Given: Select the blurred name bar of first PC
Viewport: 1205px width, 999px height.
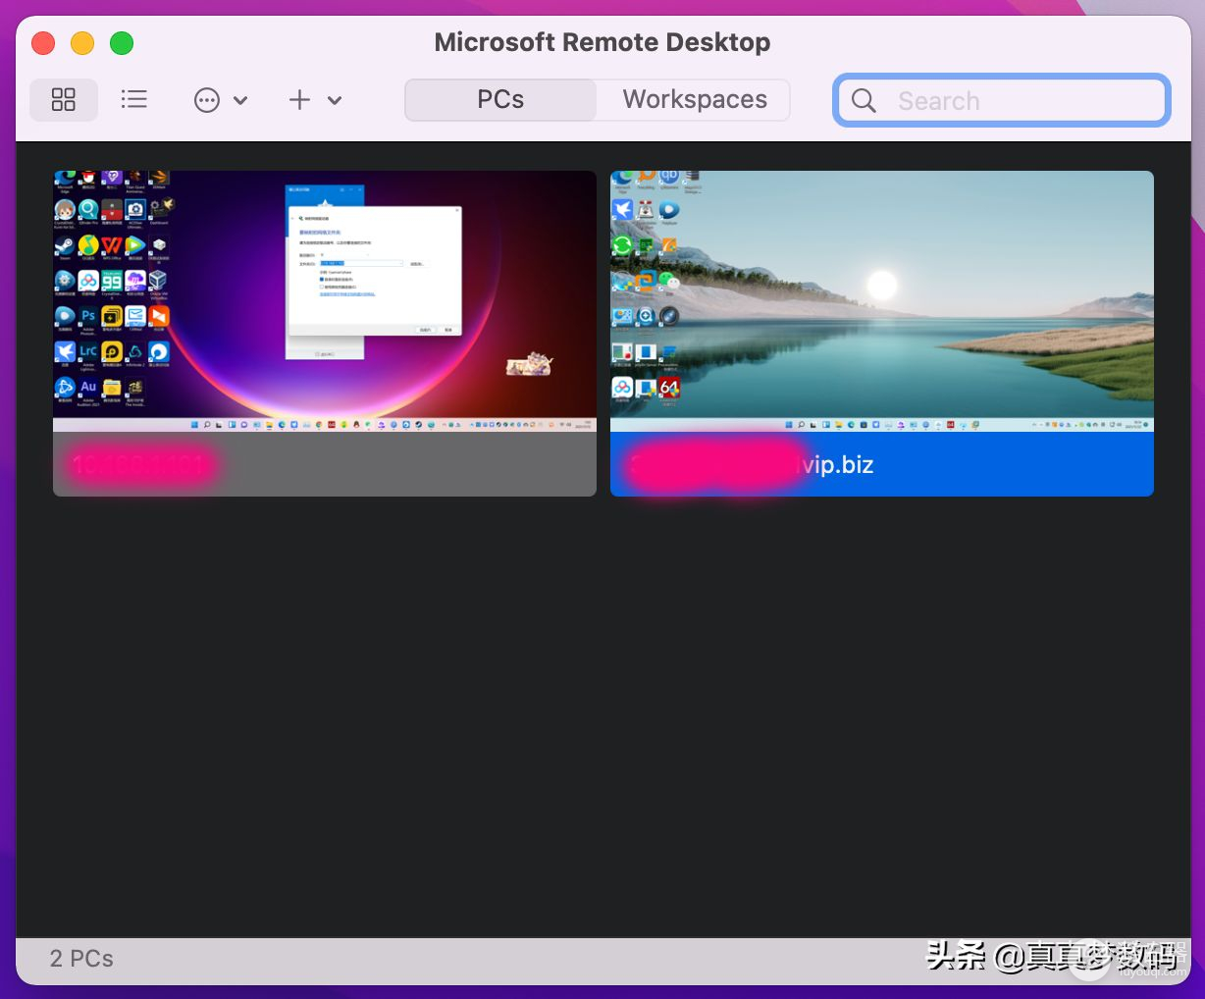Looking at the screenshot, I should tap(324, 464).
